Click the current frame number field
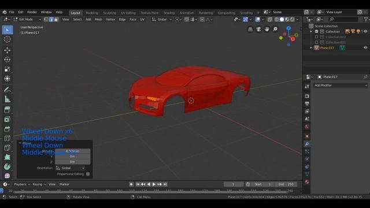370x208 pixels. click(x=234, y=184)
